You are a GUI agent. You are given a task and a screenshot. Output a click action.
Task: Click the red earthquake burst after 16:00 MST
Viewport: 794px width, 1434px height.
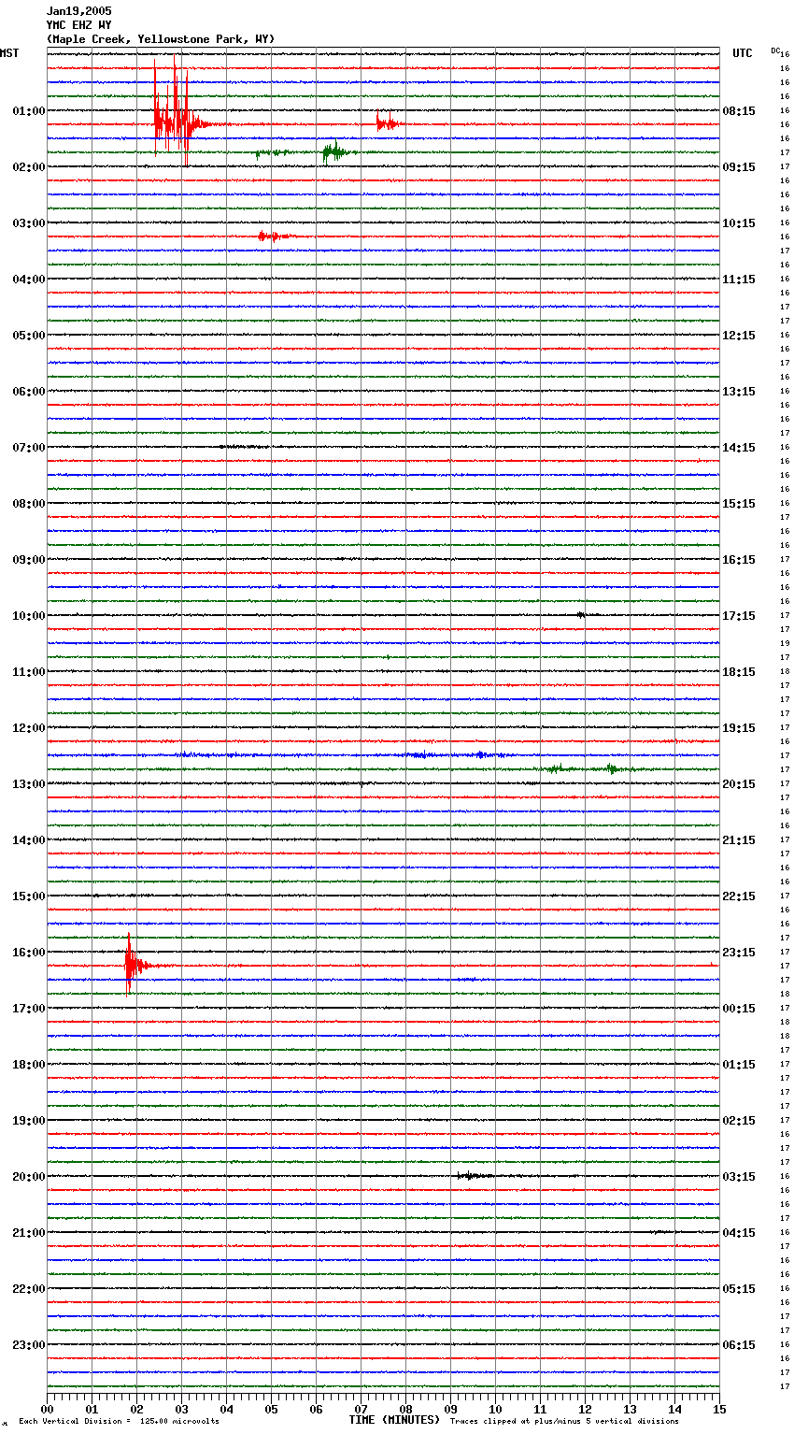(140, 965)
